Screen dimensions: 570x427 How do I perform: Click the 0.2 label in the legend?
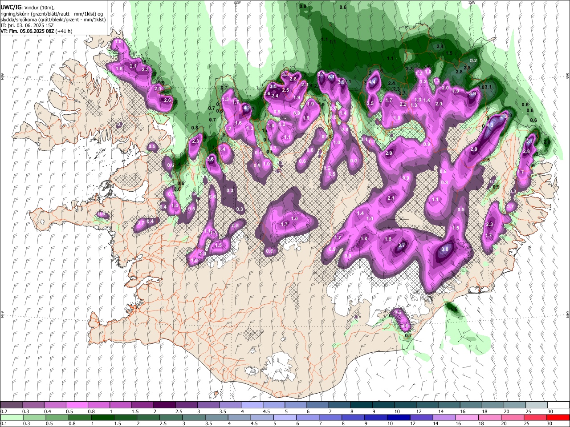point(4,411)
